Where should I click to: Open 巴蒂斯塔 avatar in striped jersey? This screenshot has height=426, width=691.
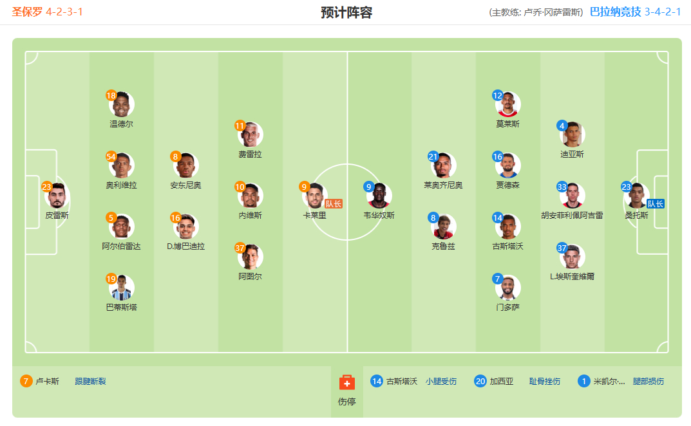121,288
